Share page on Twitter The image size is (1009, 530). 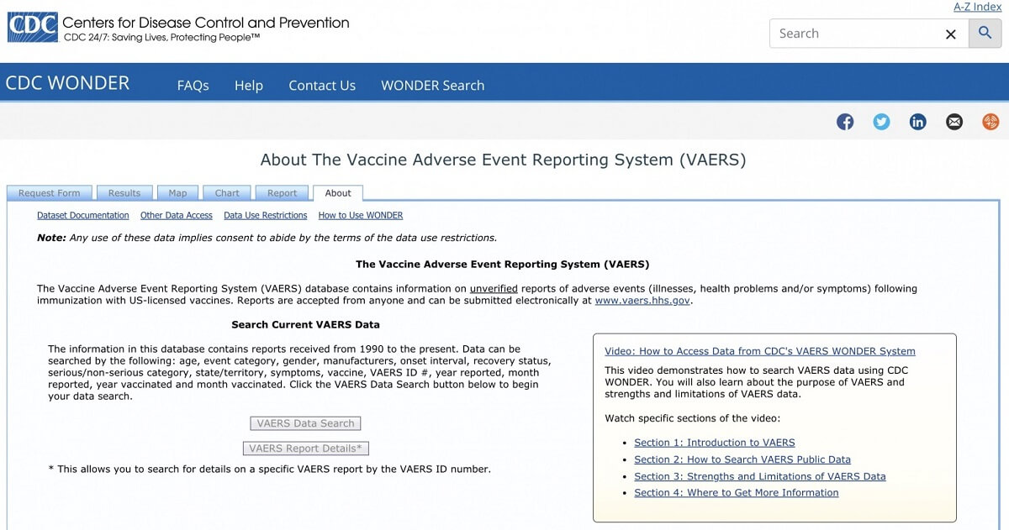[881, 122]
